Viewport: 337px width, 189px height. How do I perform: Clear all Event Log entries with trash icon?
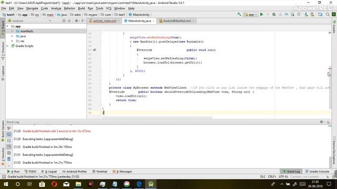[x=9, y=159]
